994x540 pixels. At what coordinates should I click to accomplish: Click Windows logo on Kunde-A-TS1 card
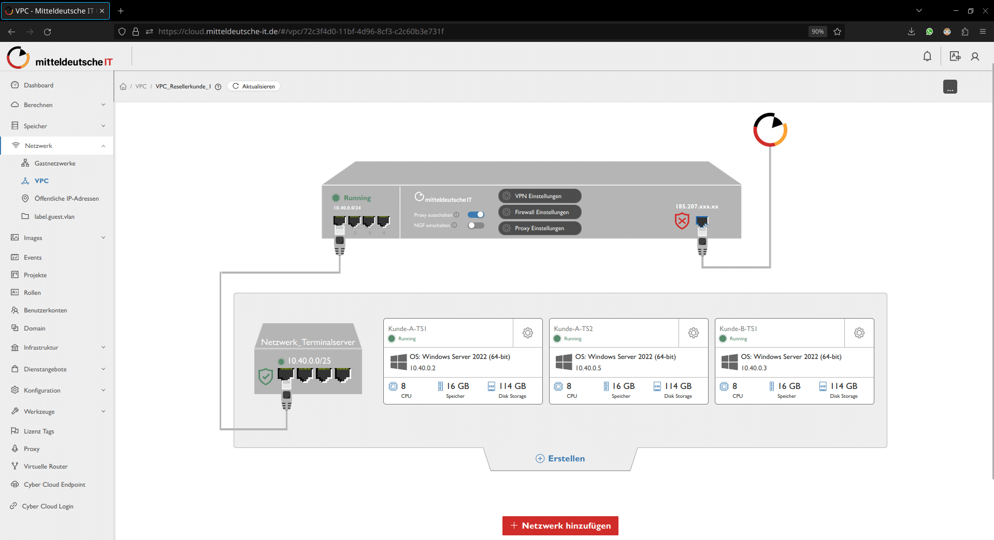398,362
